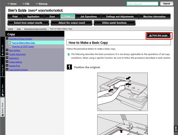
Task: Click the Close All side tab
Action: [2, 67]
